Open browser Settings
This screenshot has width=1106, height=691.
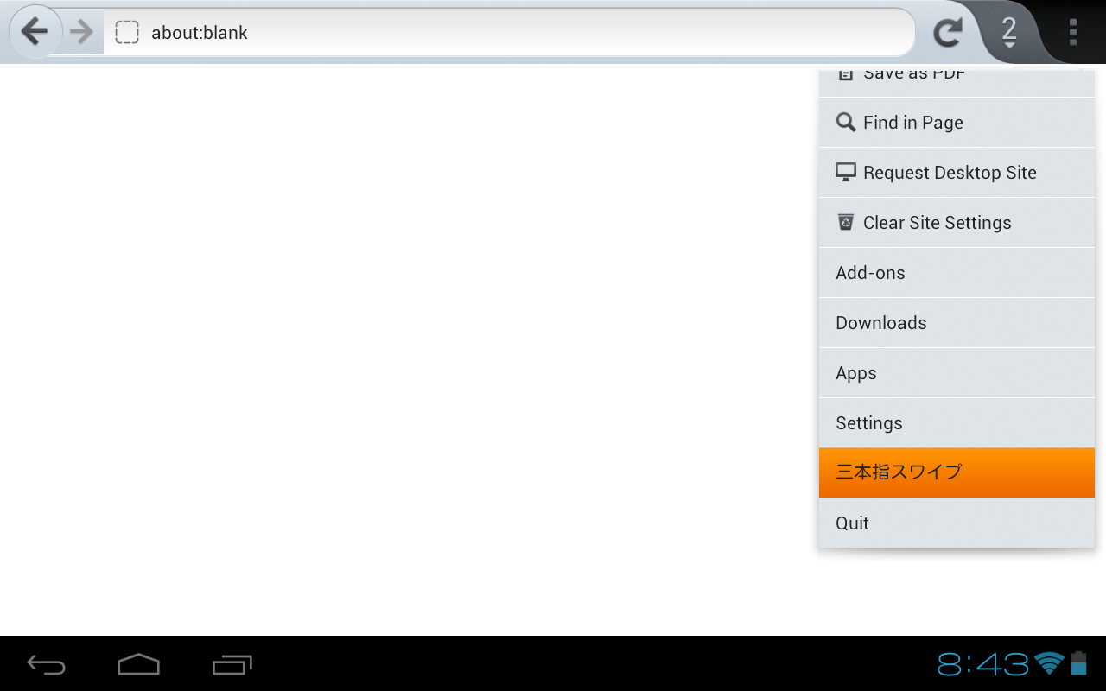click(x=957, y=423)
